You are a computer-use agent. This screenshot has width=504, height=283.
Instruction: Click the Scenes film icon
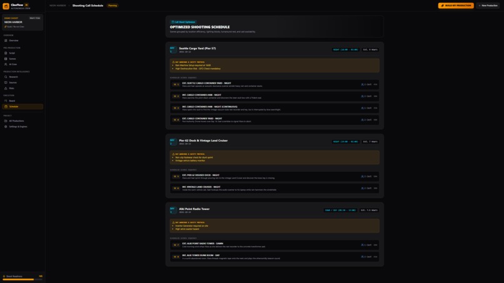click(6, 59)
